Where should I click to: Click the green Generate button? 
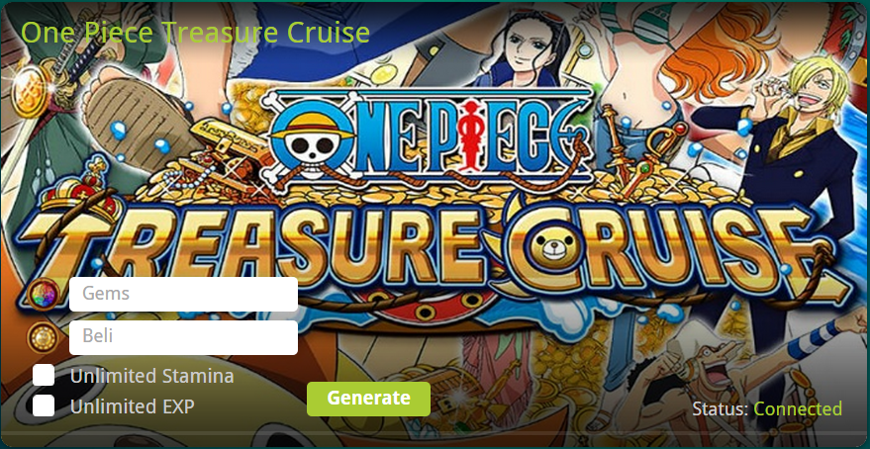[368, 399]
